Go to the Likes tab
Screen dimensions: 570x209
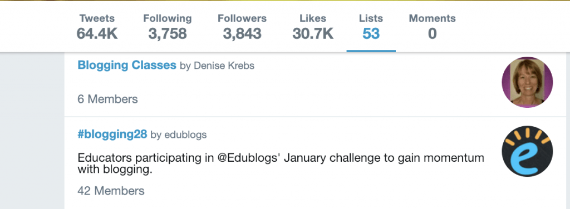pyautogui.click(x=313, y=27)
